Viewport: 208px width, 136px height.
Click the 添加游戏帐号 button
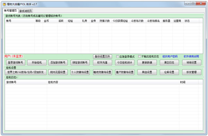point(58,62)
